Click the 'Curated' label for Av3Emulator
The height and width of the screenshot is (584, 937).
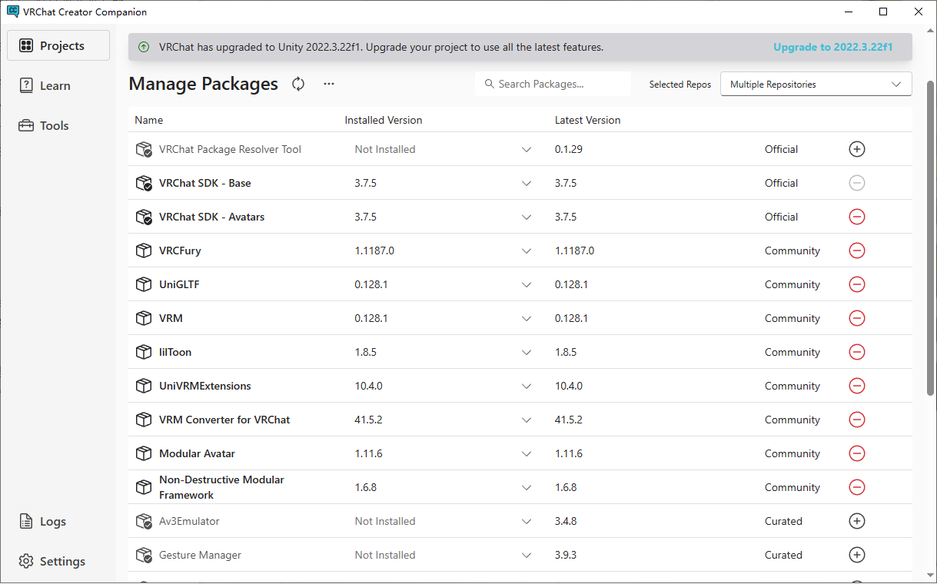[783, 521]
